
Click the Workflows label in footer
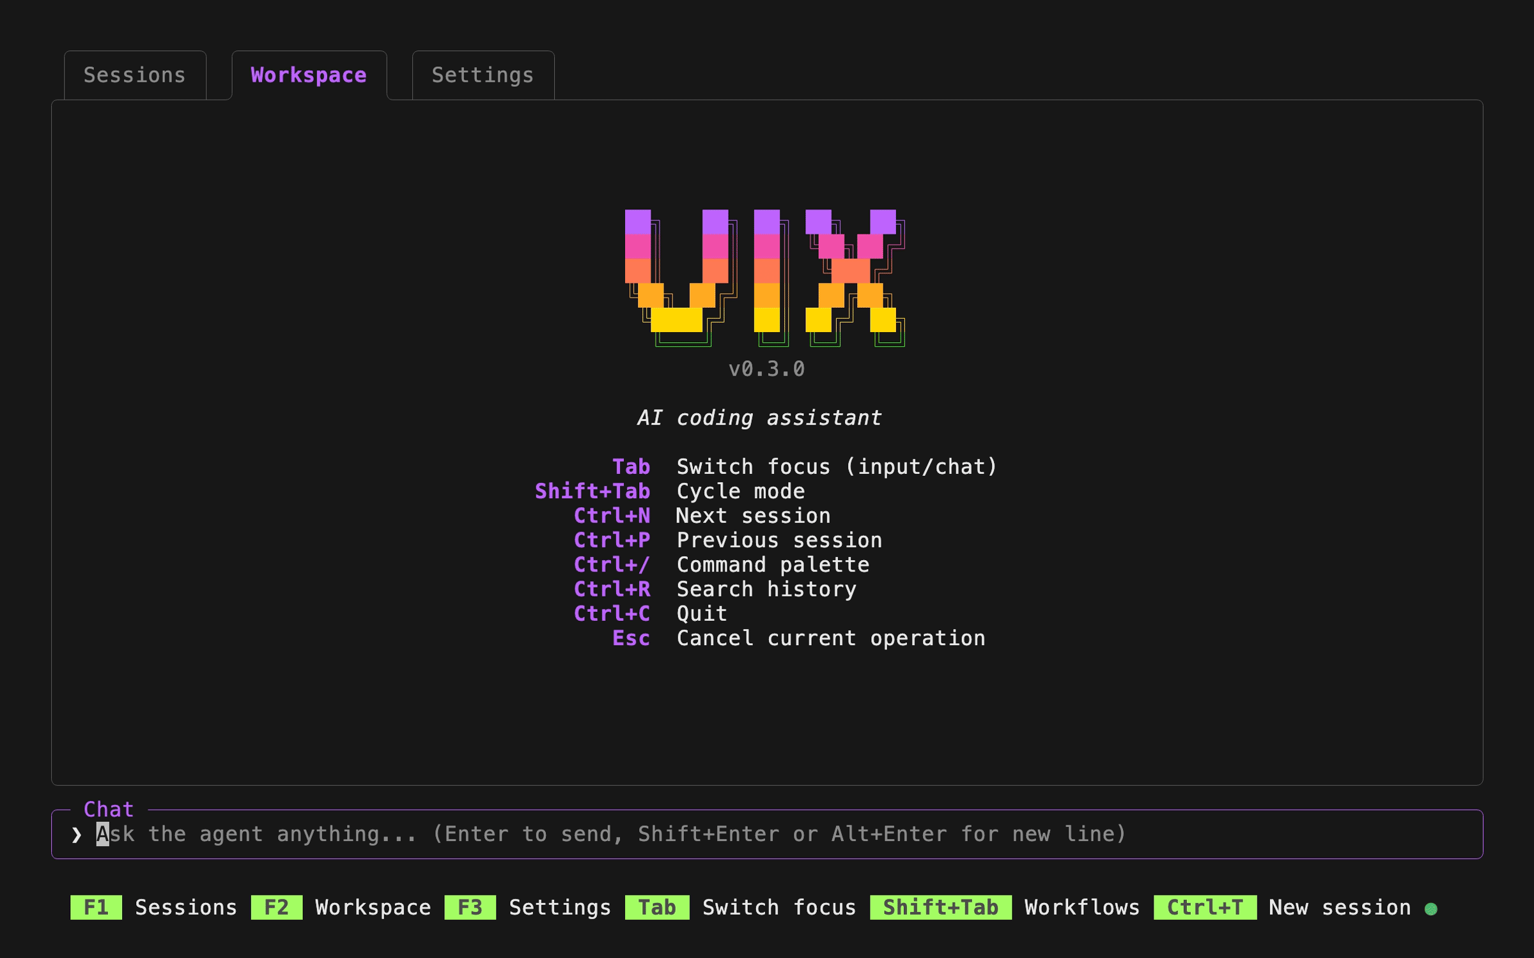(1082, 908)
